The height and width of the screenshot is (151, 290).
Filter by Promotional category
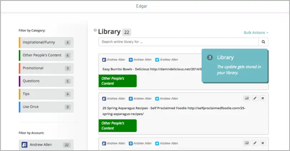(x=46, y=69)
